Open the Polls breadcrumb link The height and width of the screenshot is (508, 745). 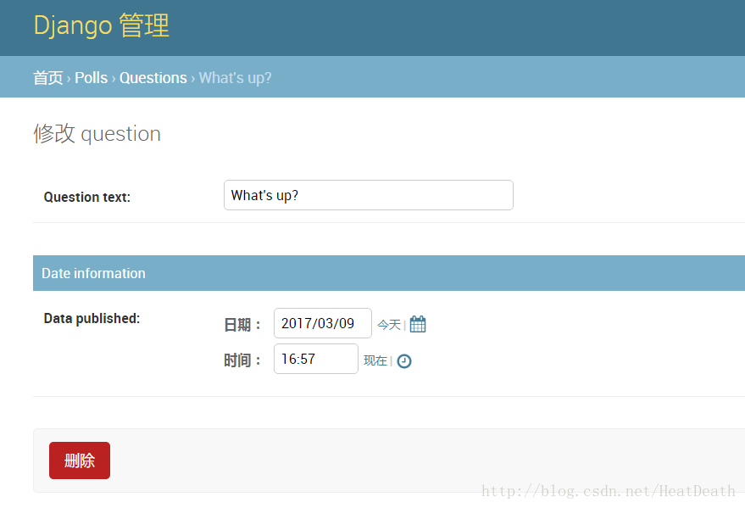click(92, 77)
